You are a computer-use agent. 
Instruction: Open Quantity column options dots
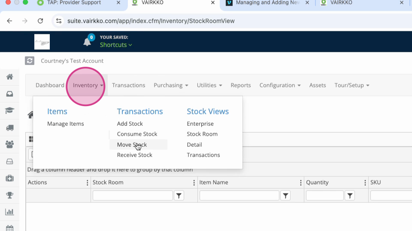tap(365, 183)
